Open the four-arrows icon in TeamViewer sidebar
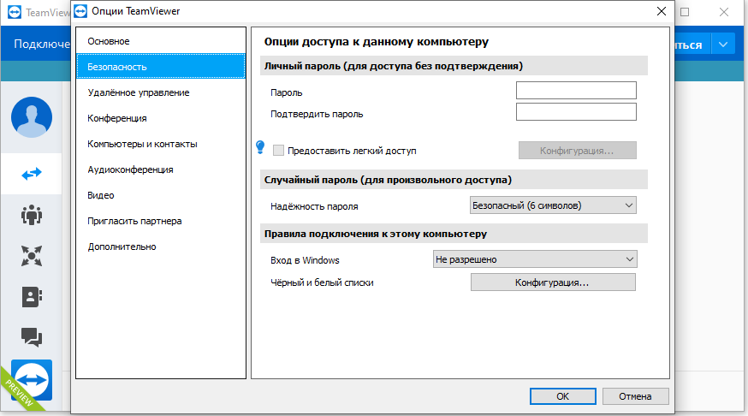Image resolution: width=748 pixels, height=416 pixels. click(32, 256)
